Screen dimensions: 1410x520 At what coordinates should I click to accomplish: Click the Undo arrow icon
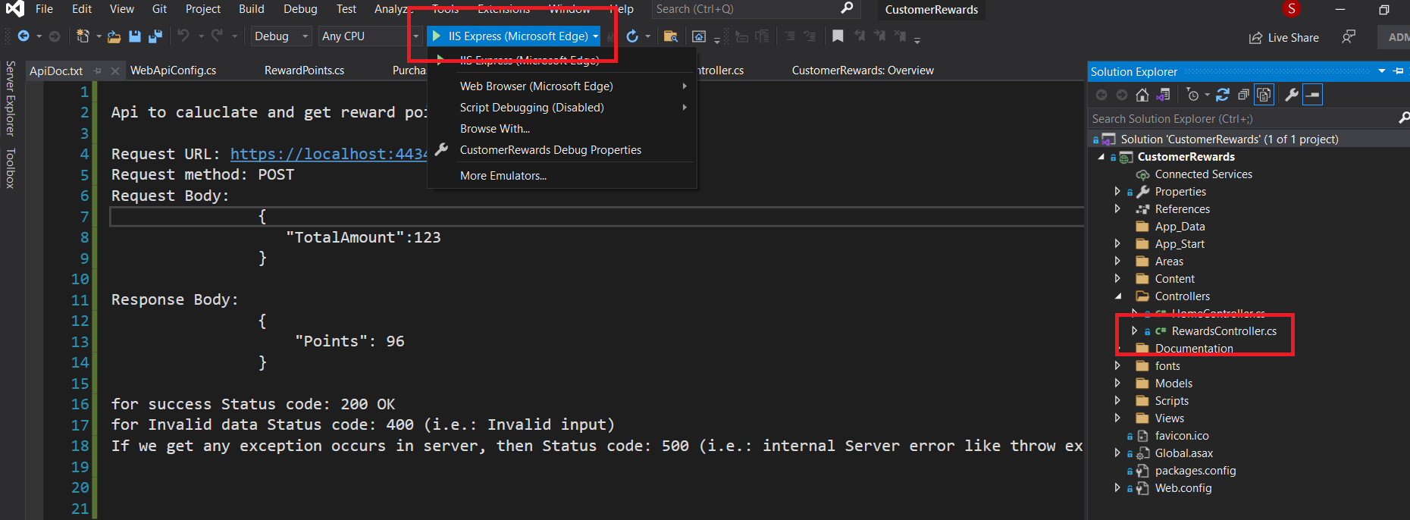[183, 36]
